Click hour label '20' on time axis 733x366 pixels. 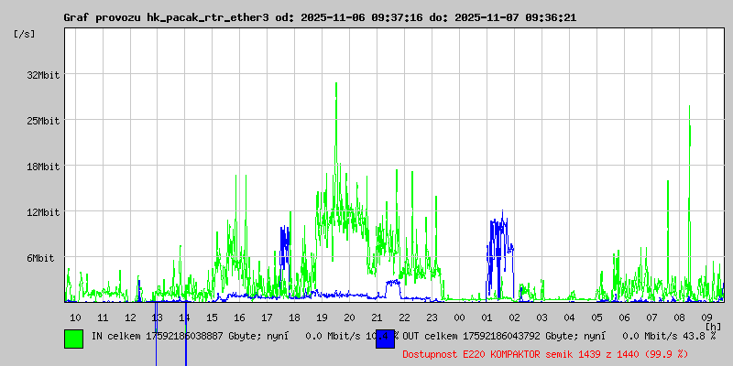pos(350,318)
